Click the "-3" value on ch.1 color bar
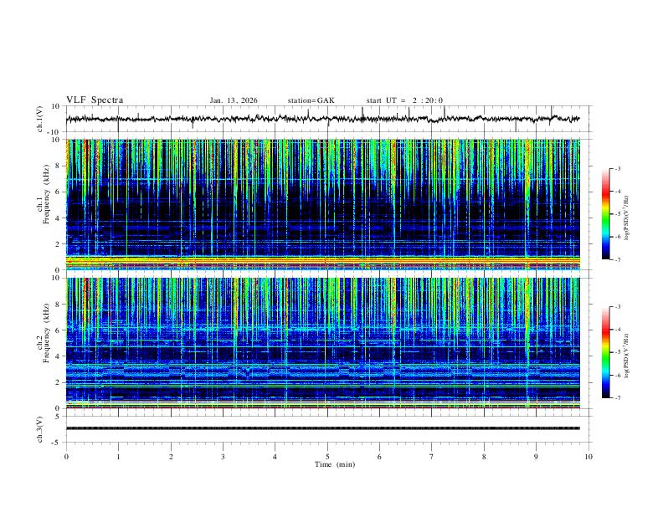663x512 pixels. point(618,169)
